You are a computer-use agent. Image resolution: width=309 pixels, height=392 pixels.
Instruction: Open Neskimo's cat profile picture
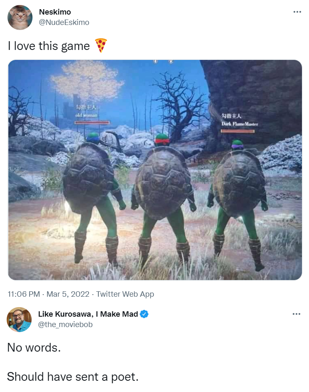20,17
